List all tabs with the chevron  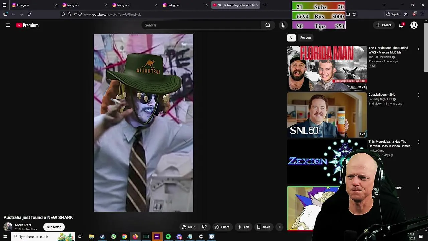click(x=384, y=5)
